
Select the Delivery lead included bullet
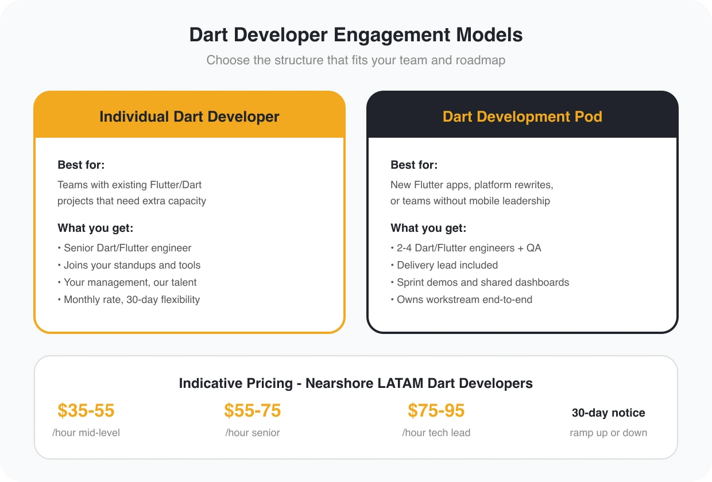click(444, 265)
